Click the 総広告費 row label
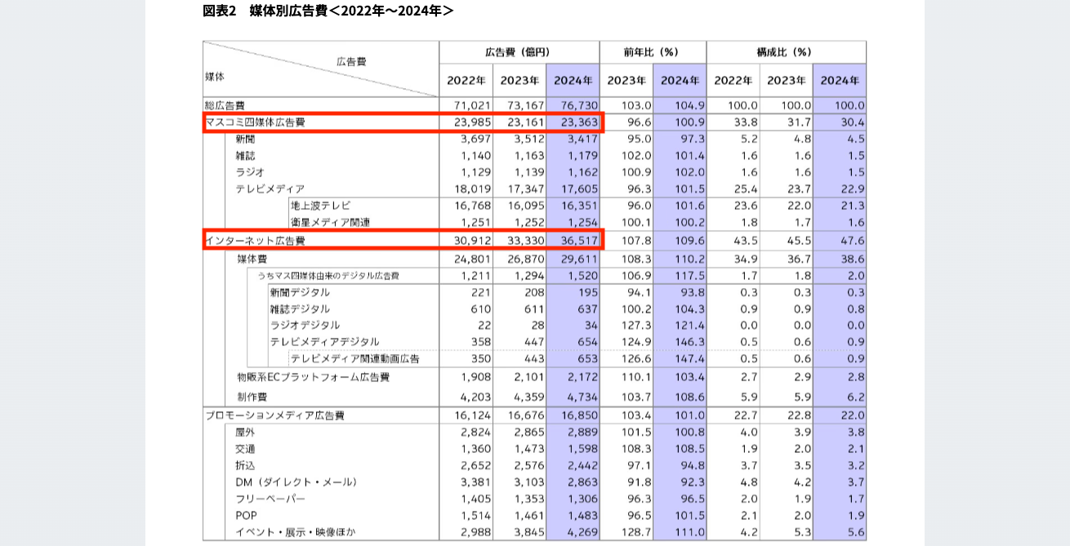This screenshot has width=1070, height=546. [x=225, y=105]
